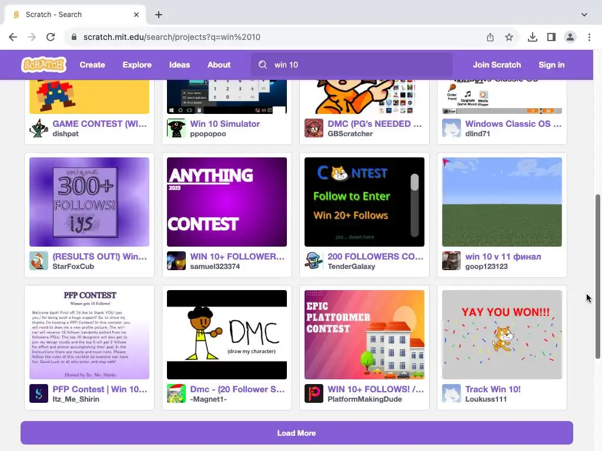Open a new browser tab
This screenshot has height=451, width=602.
pos(159,15)
